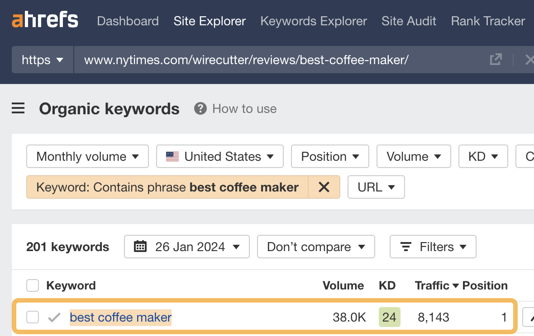Screen dimensions: 534x336
Task: Click the Ahrefs logo
Action: coord(45,20)
